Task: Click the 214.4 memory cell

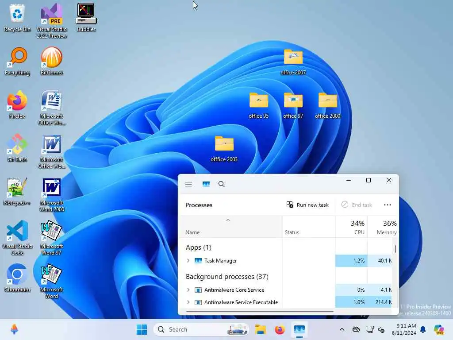Action: (380, 302)
